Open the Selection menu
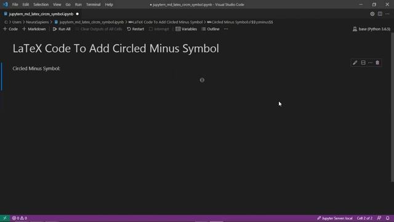394x222 pixels. pos(41,4)
